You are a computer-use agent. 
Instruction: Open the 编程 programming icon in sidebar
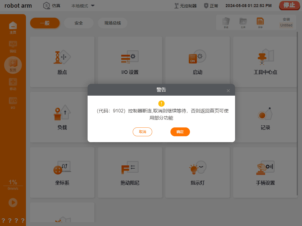pos(13,46)
